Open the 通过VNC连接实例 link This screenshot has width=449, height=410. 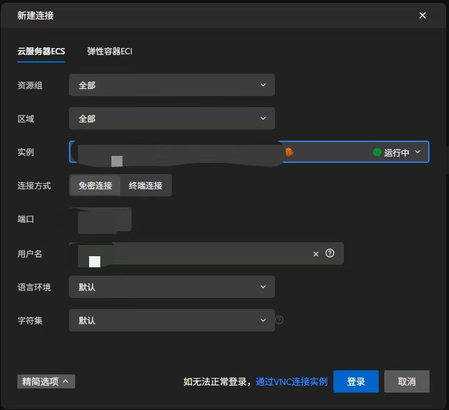pyautogui.click(x=292, y=381)
